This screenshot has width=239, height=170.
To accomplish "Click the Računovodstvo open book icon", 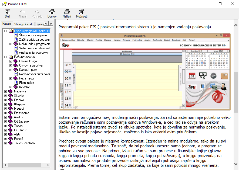I will click(x=11, y=57).
